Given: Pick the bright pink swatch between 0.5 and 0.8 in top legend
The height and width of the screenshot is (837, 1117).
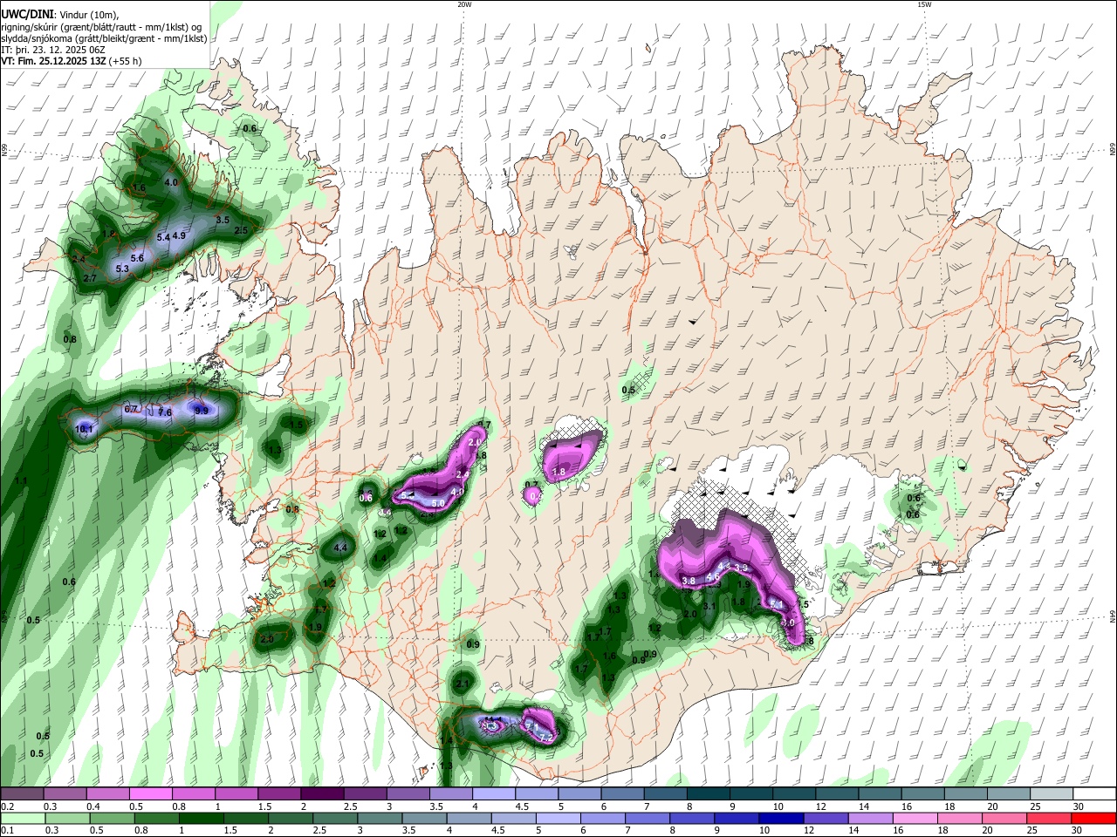Looking at the screenshot, I should [150, 794].
